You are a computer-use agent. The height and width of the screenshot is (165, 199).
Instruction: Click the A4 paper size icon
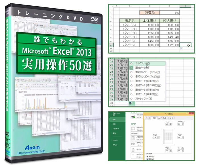point(133,156)
